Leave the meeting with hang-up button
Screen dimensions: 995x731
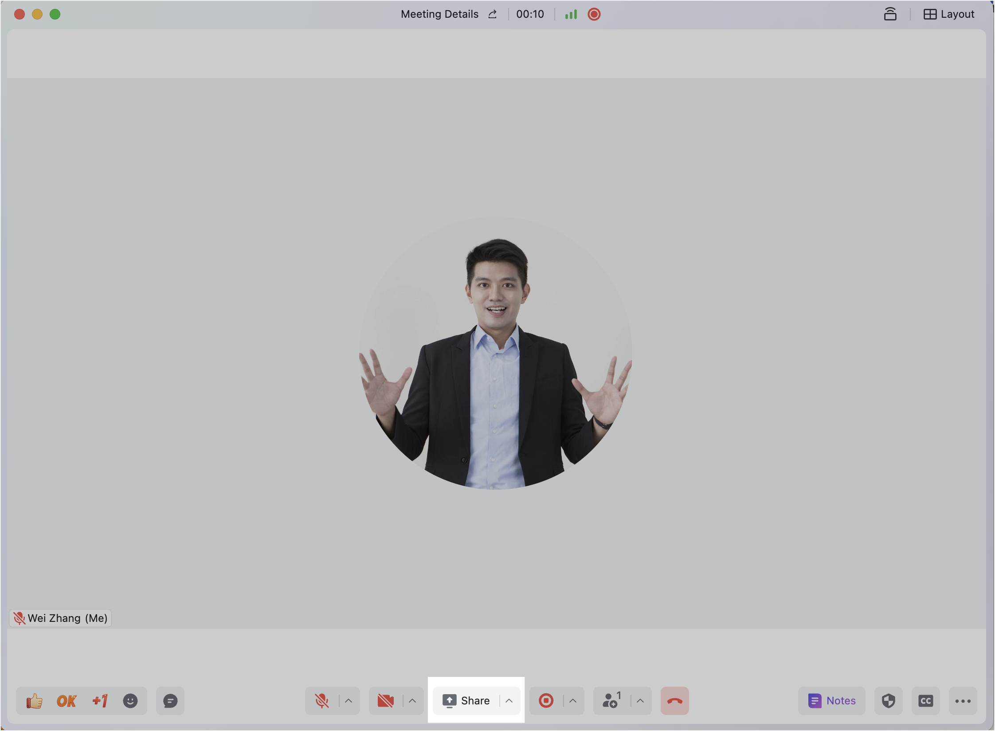(674, 701)
